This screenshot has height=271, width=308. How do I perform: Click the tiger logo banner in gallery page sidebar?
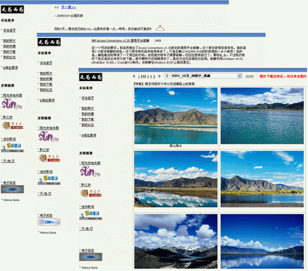click(x=91, y=193)
